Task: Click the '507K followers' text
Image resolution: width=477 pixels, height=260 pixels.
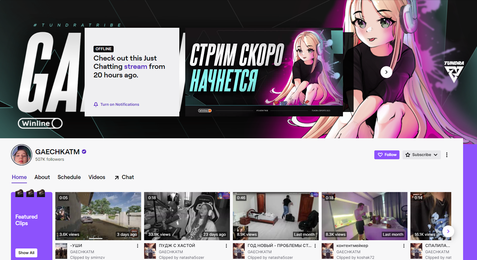Action: point(50,159)
